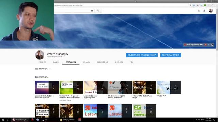Open the Эксперт PHP playlist title link
218x122 pixels.
point(69,97)
